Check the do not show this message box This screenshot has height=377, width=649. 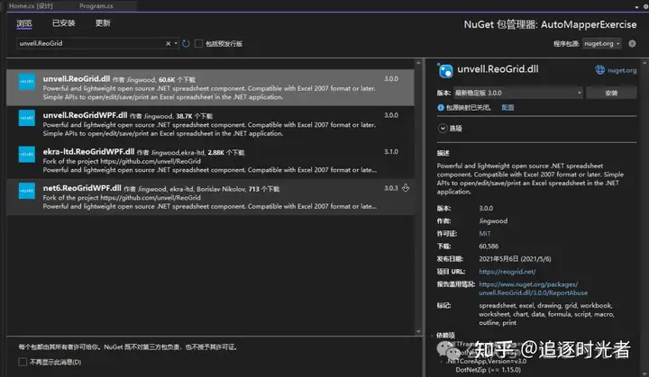coord(23,362)
